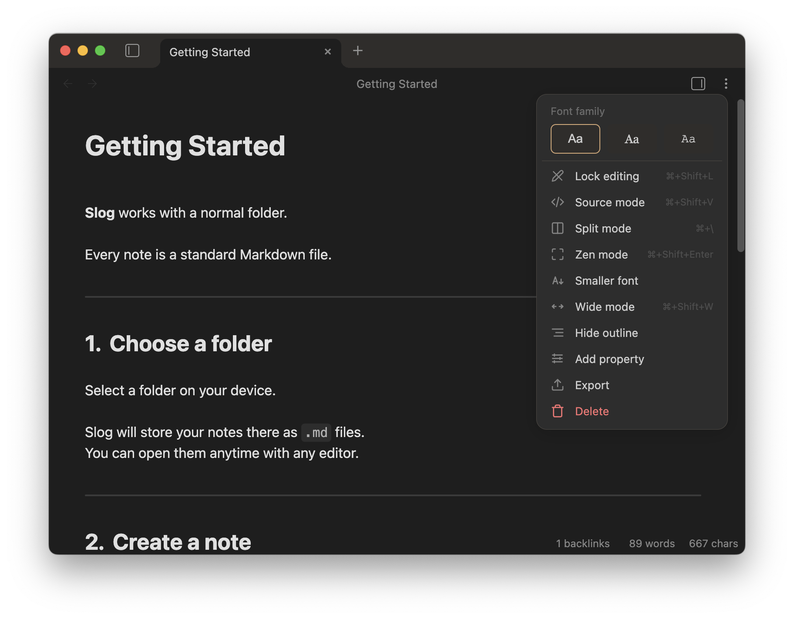Screen dimensions: 794x619
Task: Click the three-dot more options icon
Action: tap(726, 84)
